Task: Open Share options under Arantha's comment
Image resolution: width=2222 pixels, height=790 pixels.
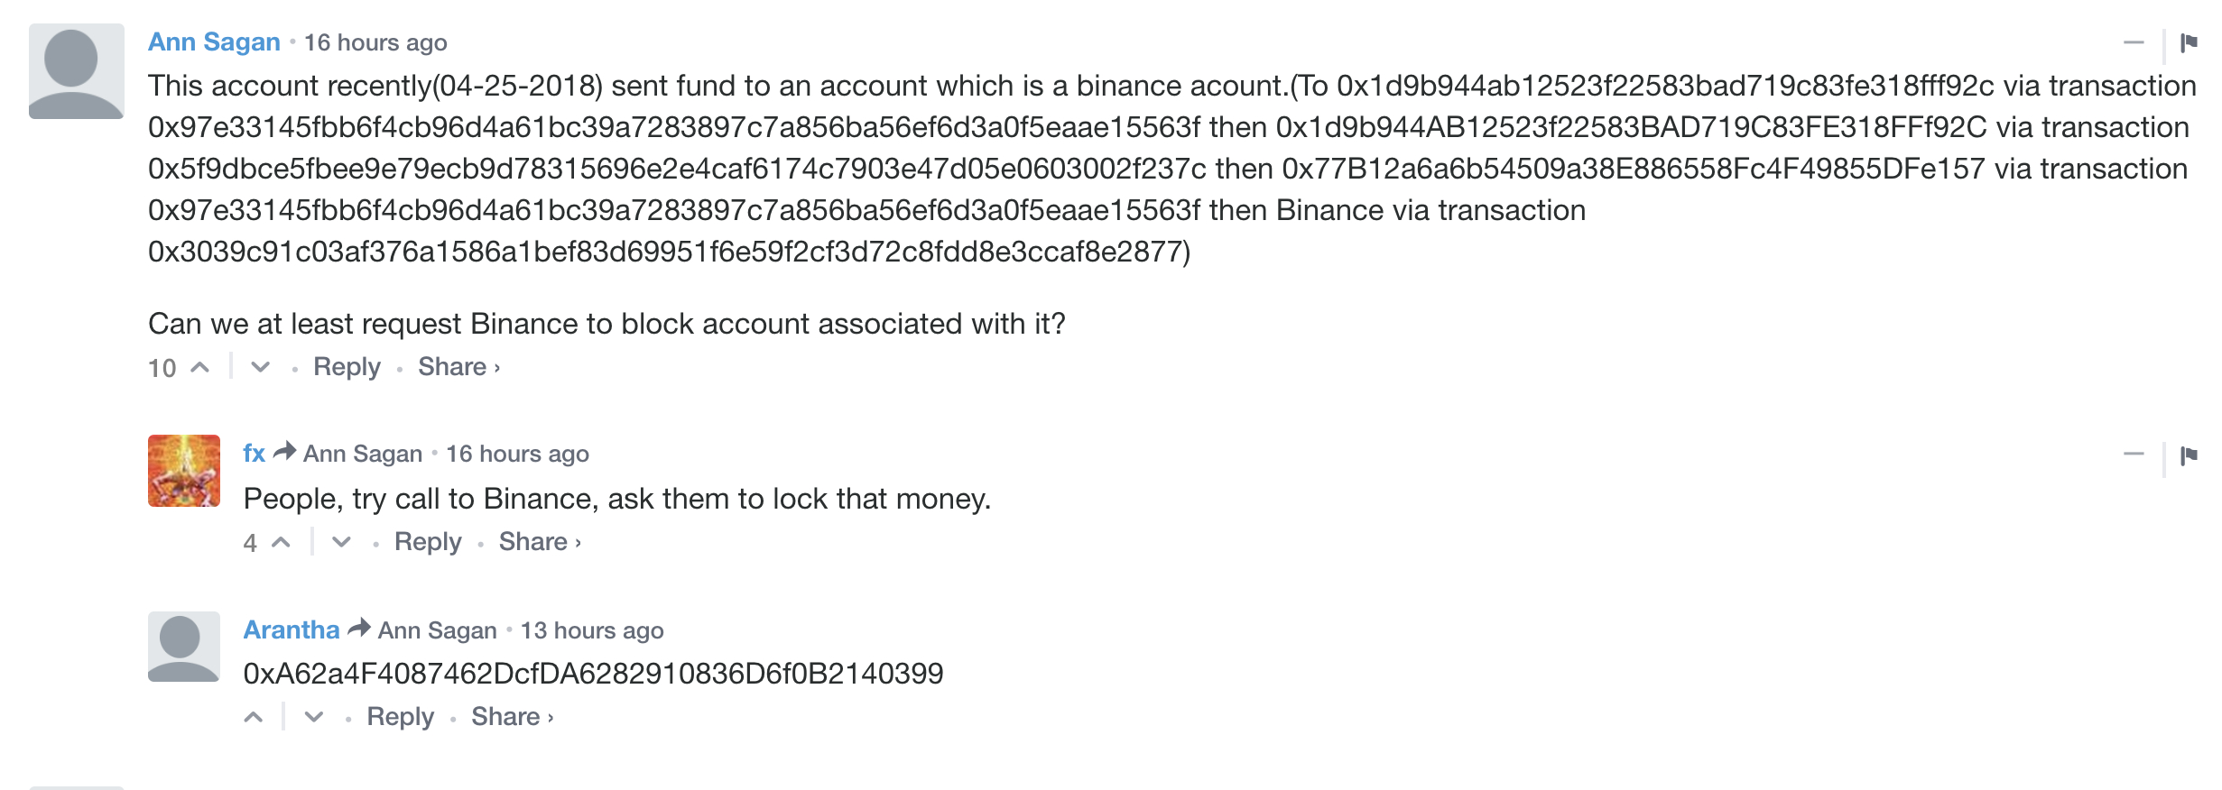Action: tap(512, 717)
